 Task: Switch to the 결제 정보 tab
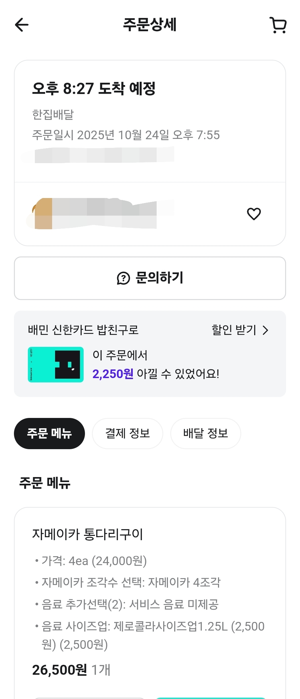pyautogui.click(x=127, y=434)
